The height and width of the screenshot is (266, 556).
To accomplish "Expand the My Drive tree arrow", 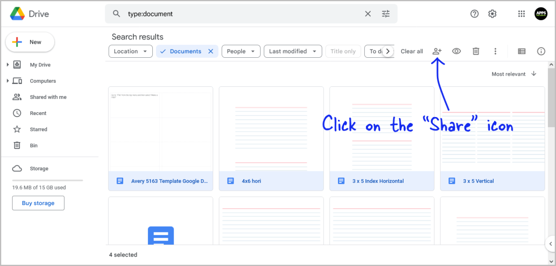I will tap(8, 65).
